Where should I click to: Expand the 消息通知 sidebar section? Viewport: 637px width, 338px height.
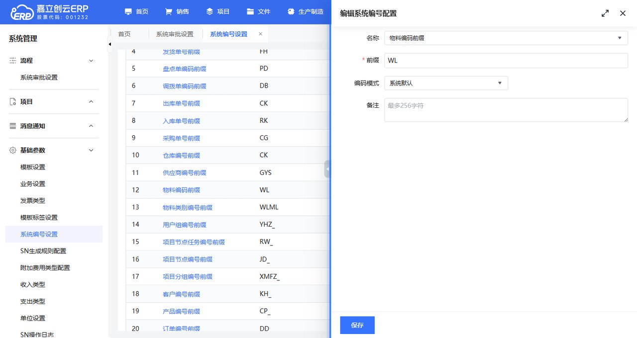[91, 126]
